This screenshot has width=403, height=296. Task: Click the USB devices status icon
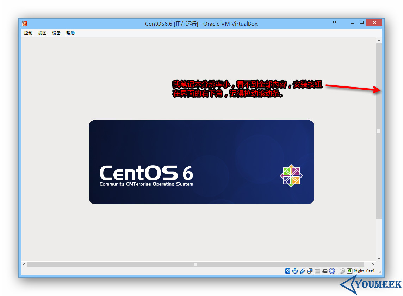[303, 271]
